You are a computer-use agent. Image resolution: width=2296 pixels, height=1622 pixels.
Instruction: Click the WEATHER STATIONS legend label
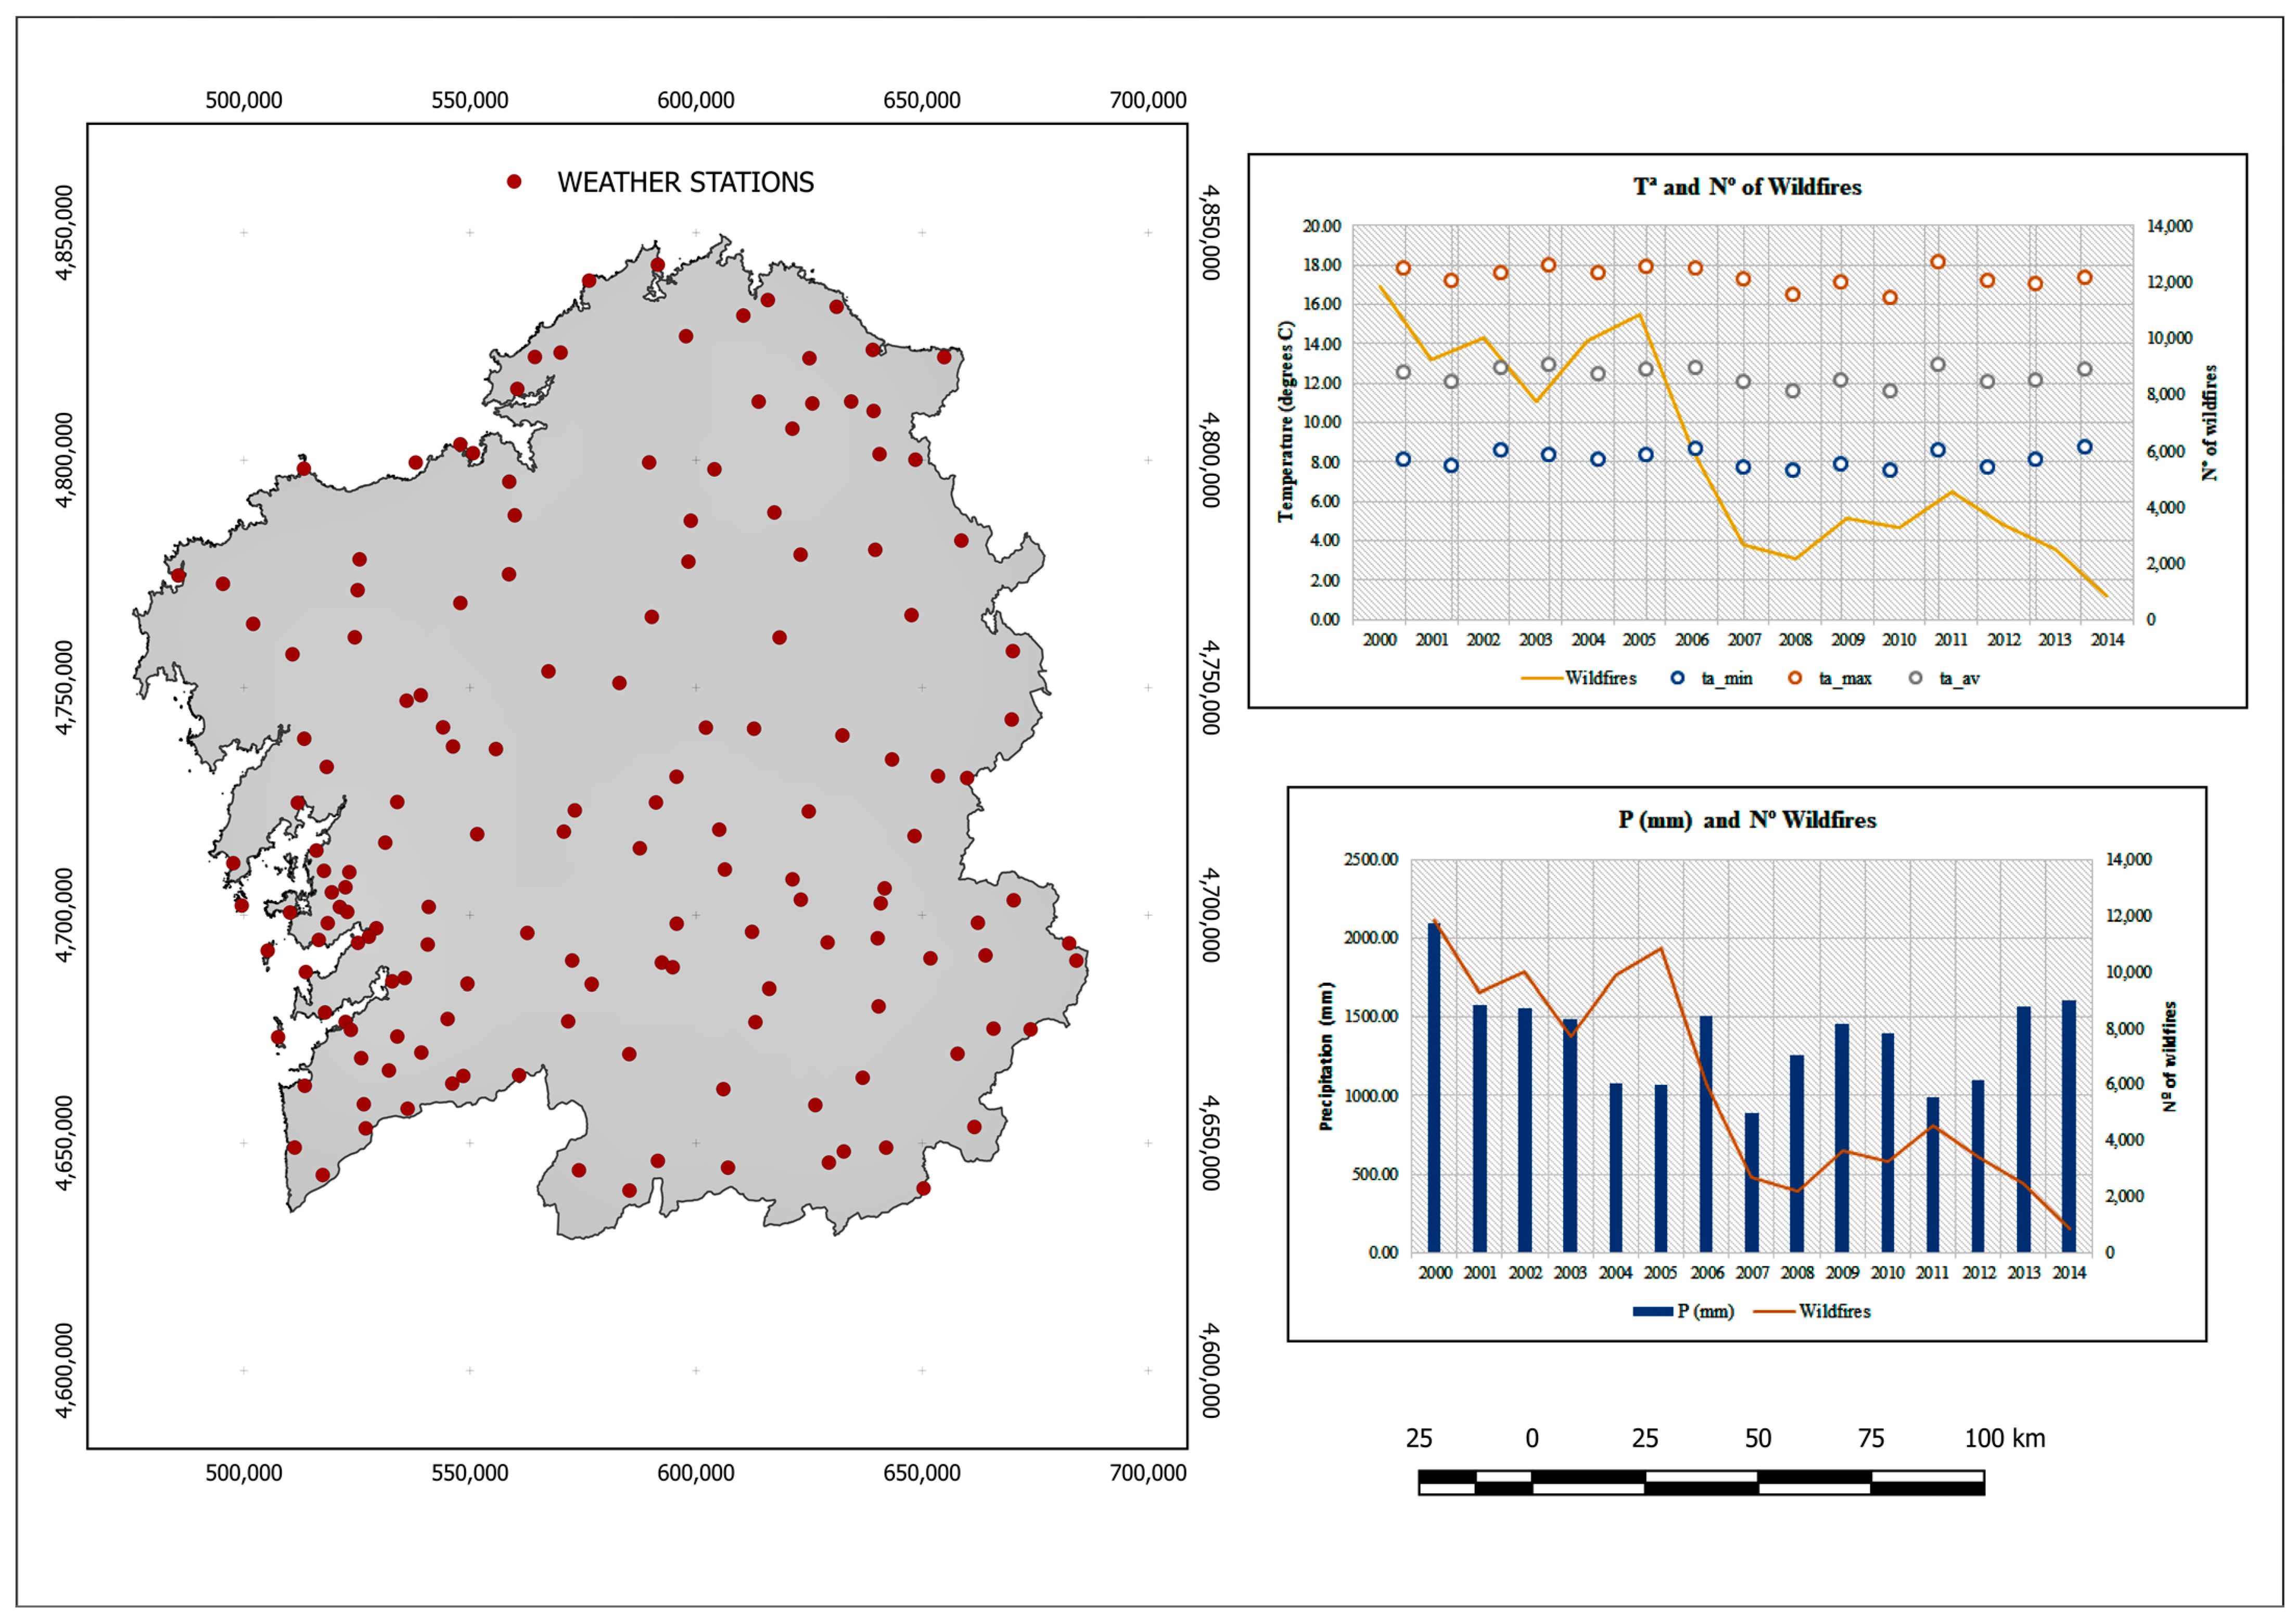(x=686, y=182)
